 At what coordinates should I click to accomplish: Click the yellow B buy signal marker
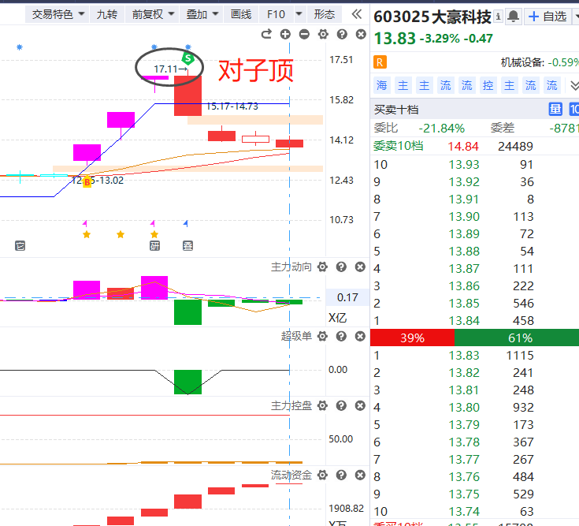click(x=87, y=182)
